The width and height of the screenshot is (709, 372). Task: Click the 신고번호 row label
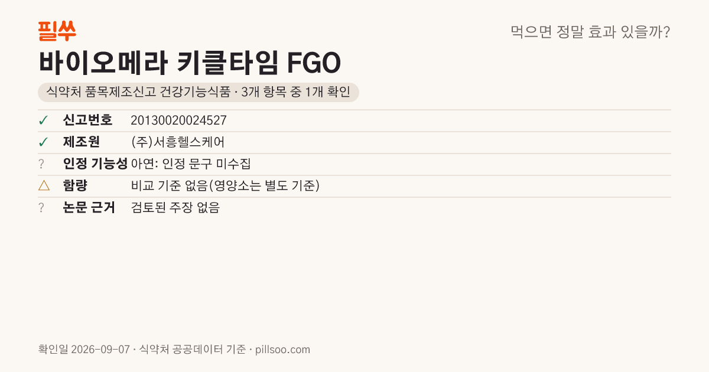87,120
